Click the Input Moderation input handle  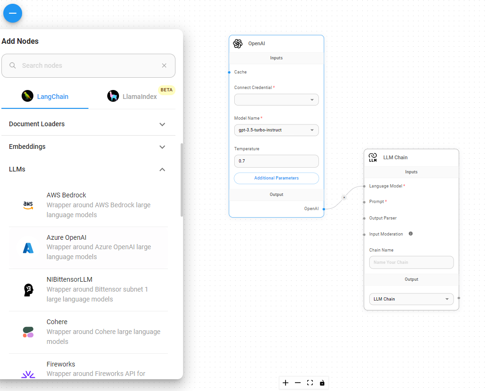click(x=364, y=235)
